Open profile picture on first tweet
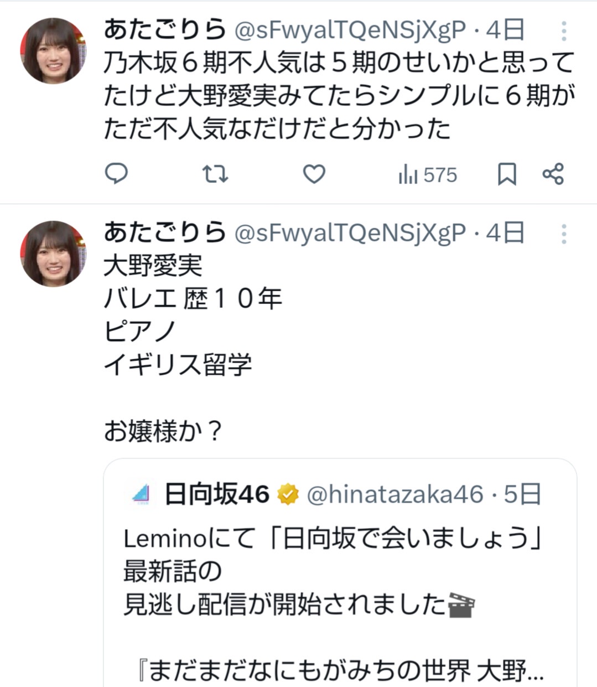 tap(53, 51)
